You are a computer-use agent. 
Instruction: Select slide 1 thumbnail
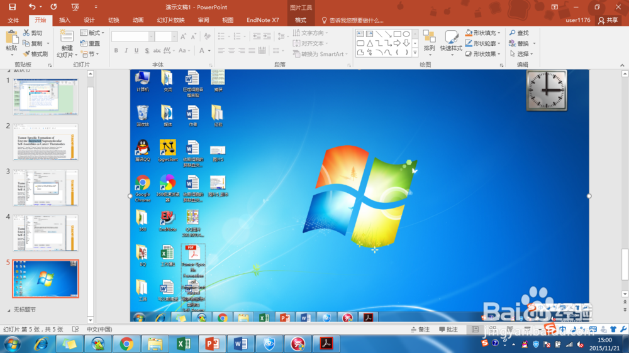click(x=45, y=97)
